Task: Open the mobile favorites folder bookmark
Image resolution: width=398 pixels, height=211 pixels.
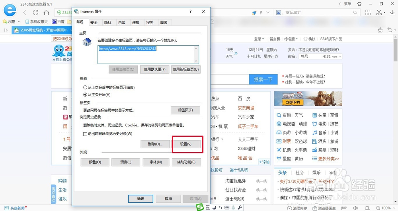Action: pos(37,22)
